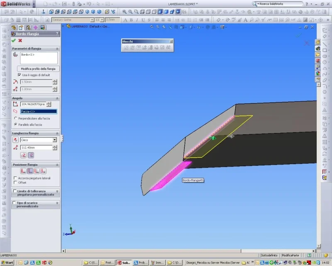332x266 pixels.
Task: Click the 'Disegni_Mecoba su Server Mecoba' taskbar item
Action: 213,263
